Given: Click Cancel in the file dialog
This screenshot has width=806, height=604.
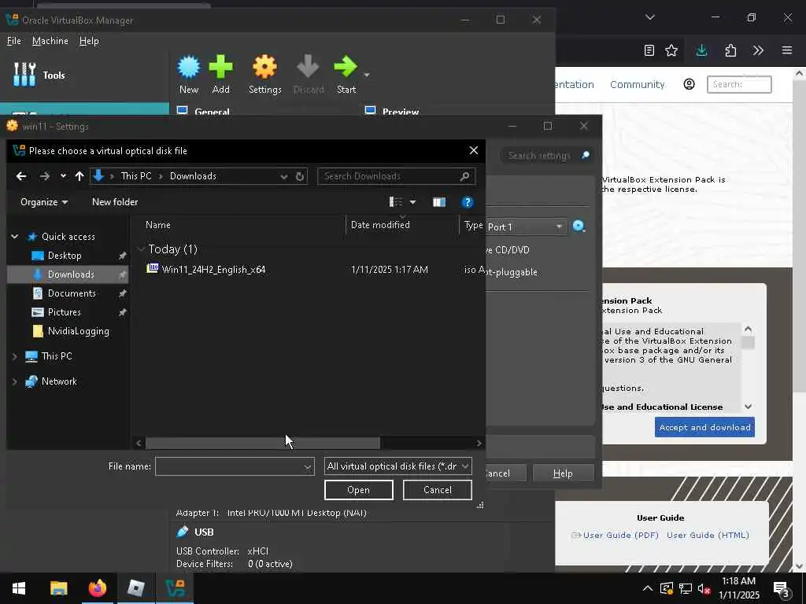Looking at the screenshot, I should [x=438, y=490].
